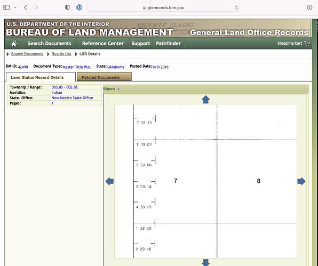Open Support menu
Screen dimensions: 318x266
tap(141, 44)
